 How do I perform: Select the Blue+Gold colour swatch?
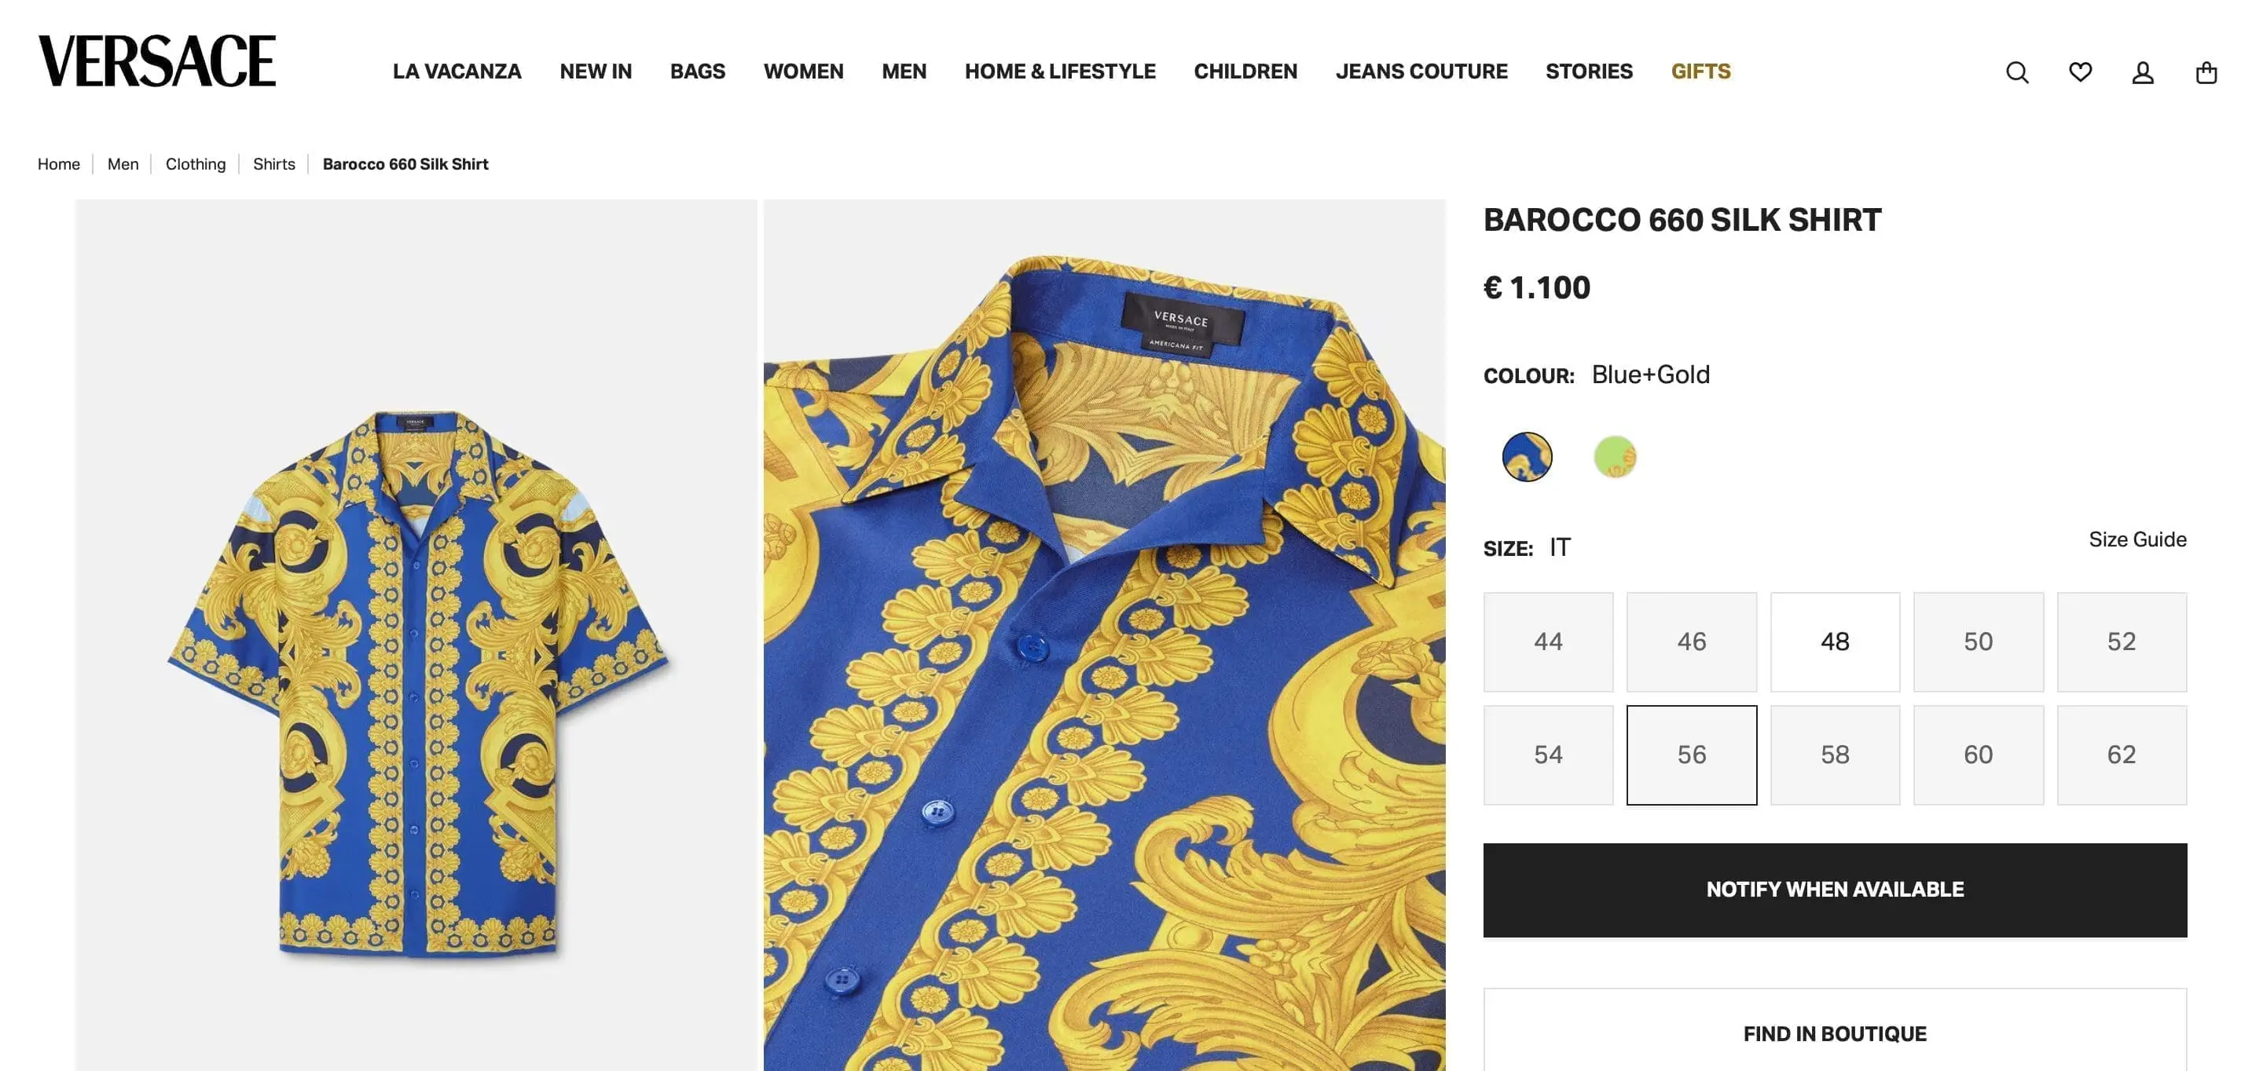click(x=1527, y=455)
